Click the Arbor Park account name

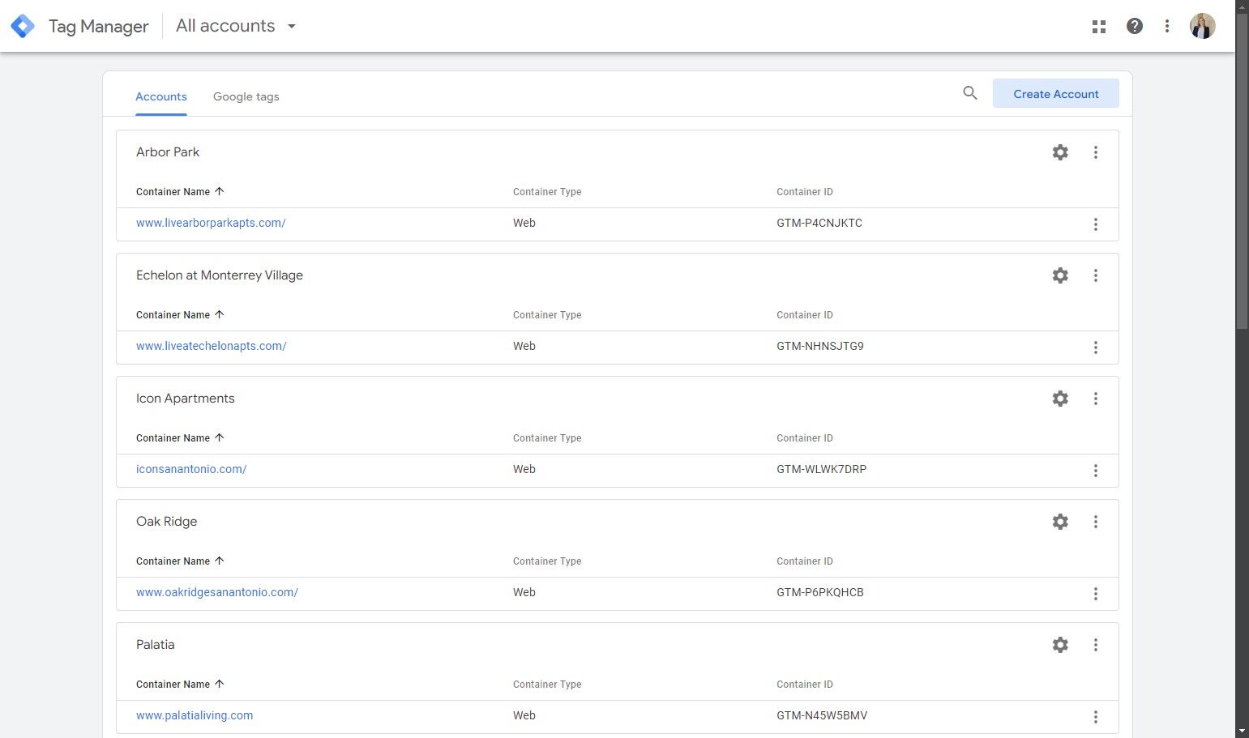168,152
